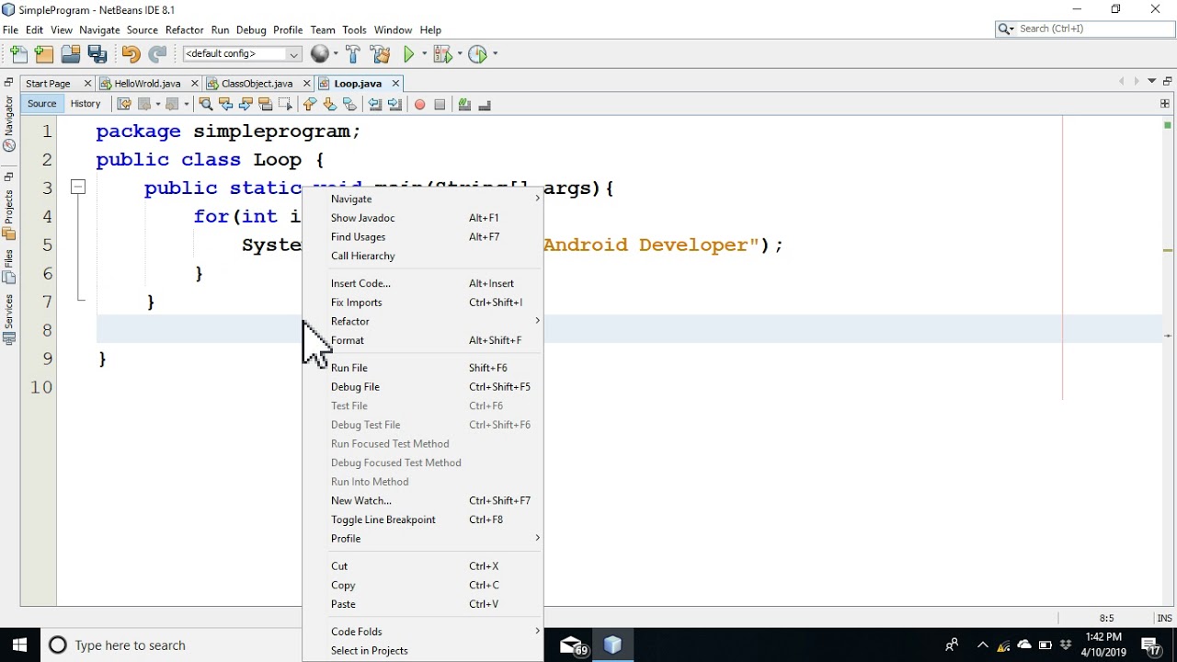
Task: Click the globe browser icon
Action: 319,54
